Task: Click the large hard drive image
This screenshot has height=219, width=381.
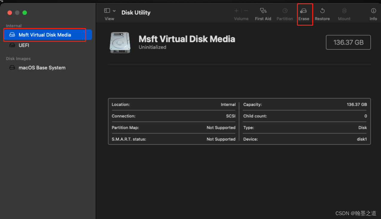Action: click(120, 43)
